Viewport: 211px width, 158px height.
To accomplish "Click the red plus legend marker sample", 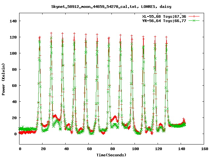I will pos(194,16).
